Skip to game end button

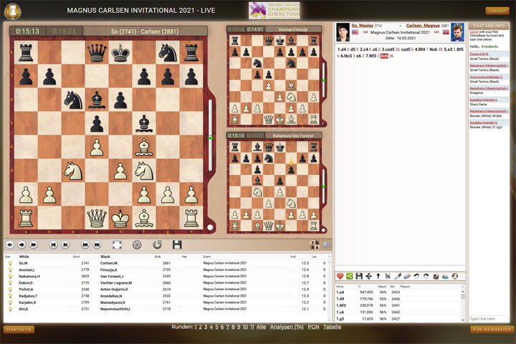point(97,244)
